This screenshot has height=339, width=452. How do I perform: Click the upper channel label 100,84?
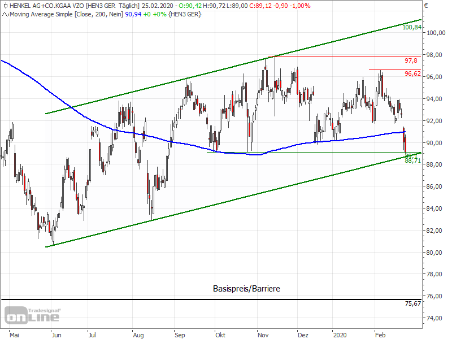(412, 27)
